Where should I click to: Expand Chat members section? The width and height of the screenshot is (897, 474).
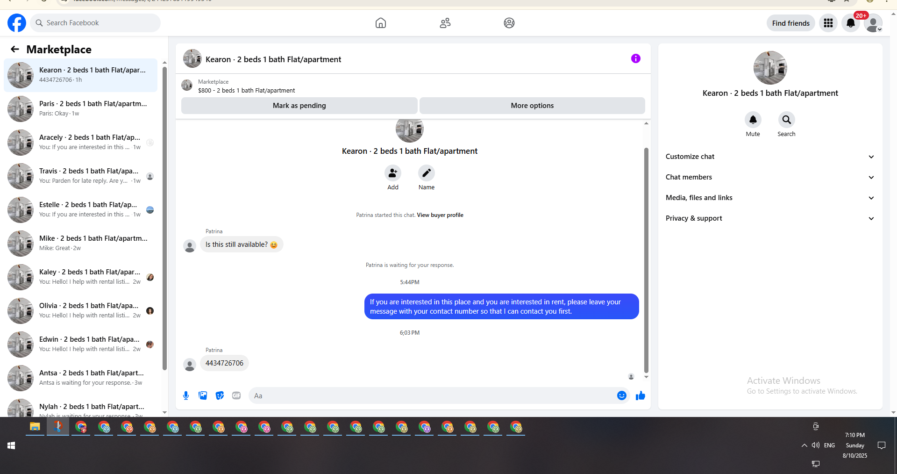click(x=770, y=177)
